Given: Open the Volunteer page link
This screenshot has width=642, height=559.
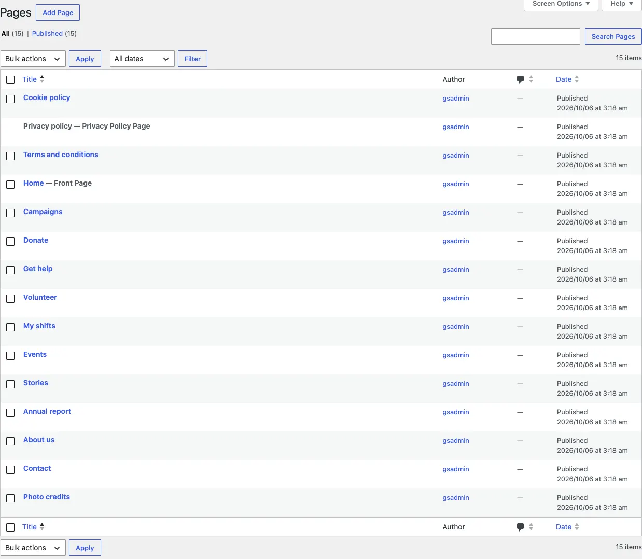Looking at the screenshot, I should click(40, 297).
